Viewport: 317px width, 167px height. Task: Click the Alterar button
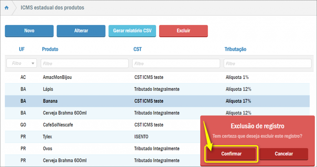(81, 31)
